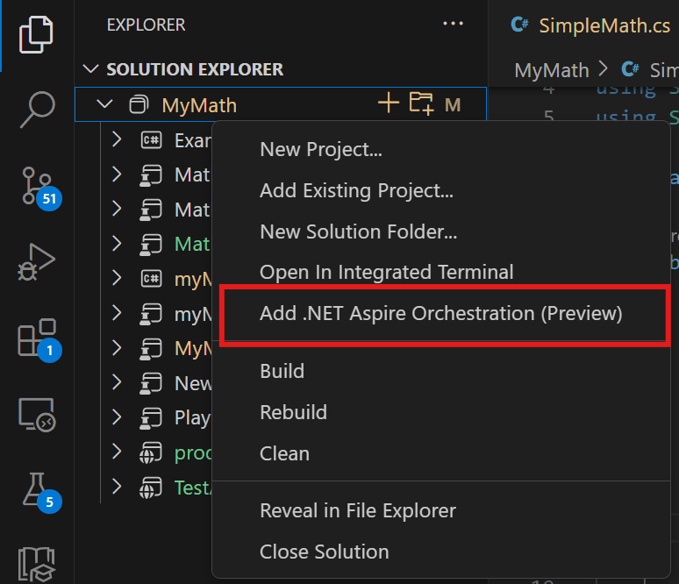679x584 pixels.
Task: Click the MyMath breadcrumb segment
Action: point(551,70)
